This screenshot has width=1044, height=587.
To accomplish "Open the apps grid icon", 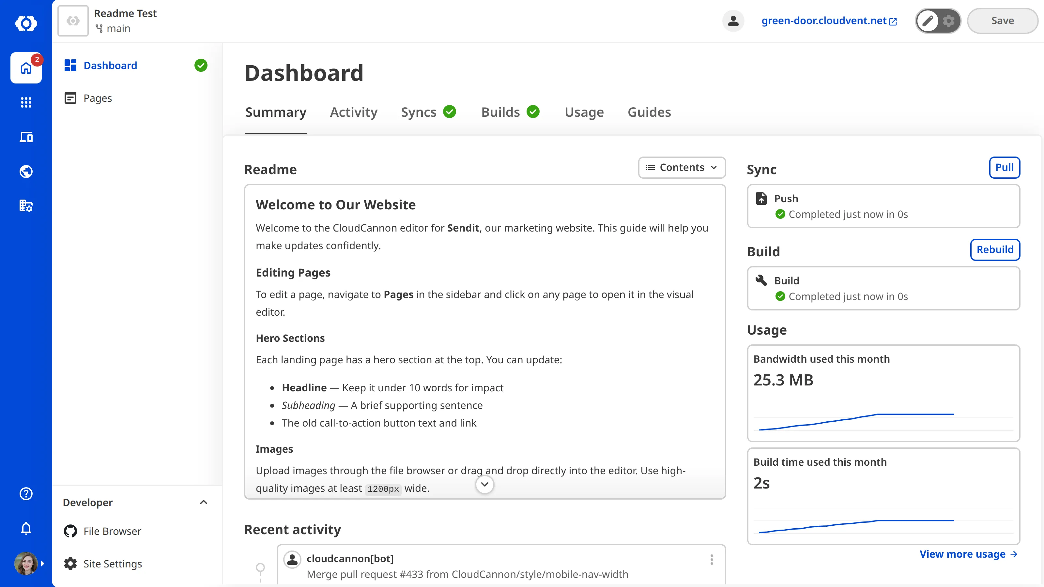I will [26, 102].
